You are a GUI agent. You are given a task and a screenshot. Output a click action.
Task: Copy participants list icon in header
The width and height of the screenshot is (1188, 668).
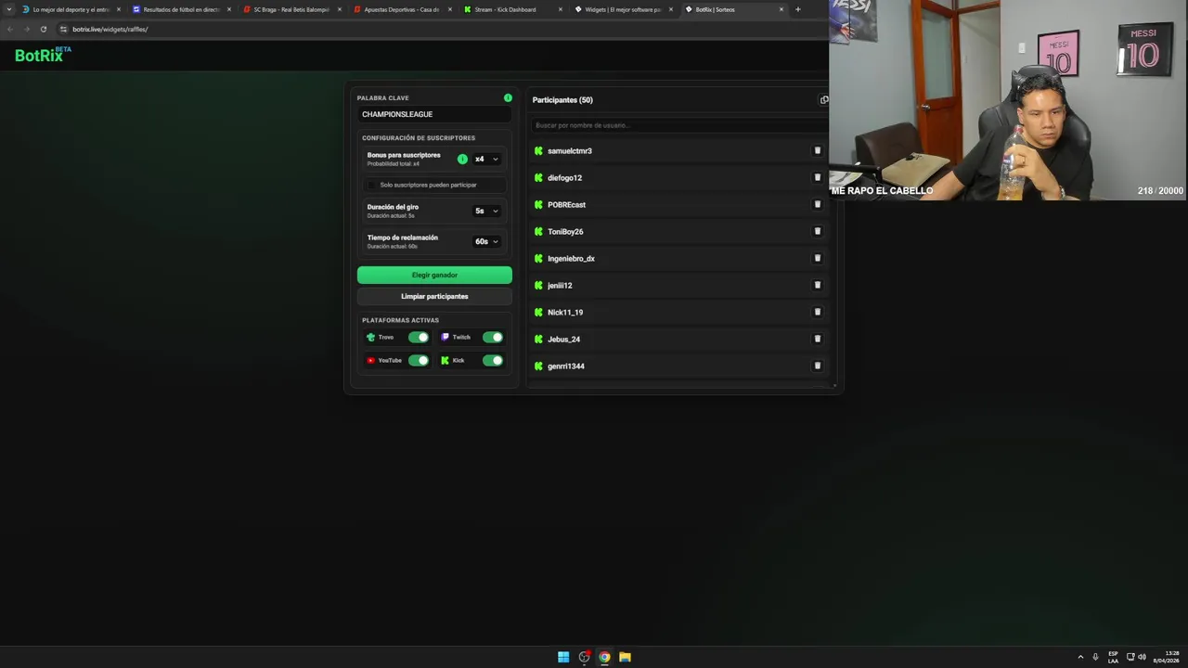tap(824, 100)
